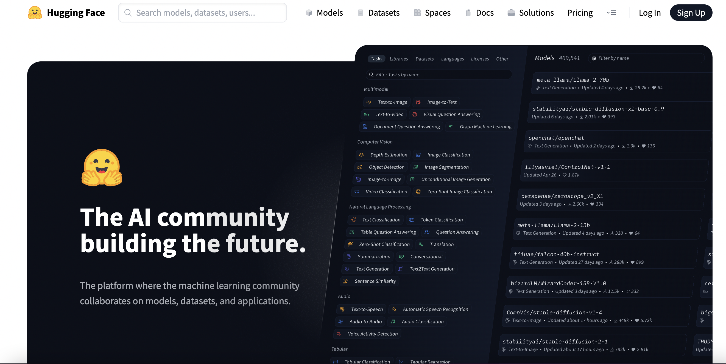Click the Audio Classification music note icon

393,322
